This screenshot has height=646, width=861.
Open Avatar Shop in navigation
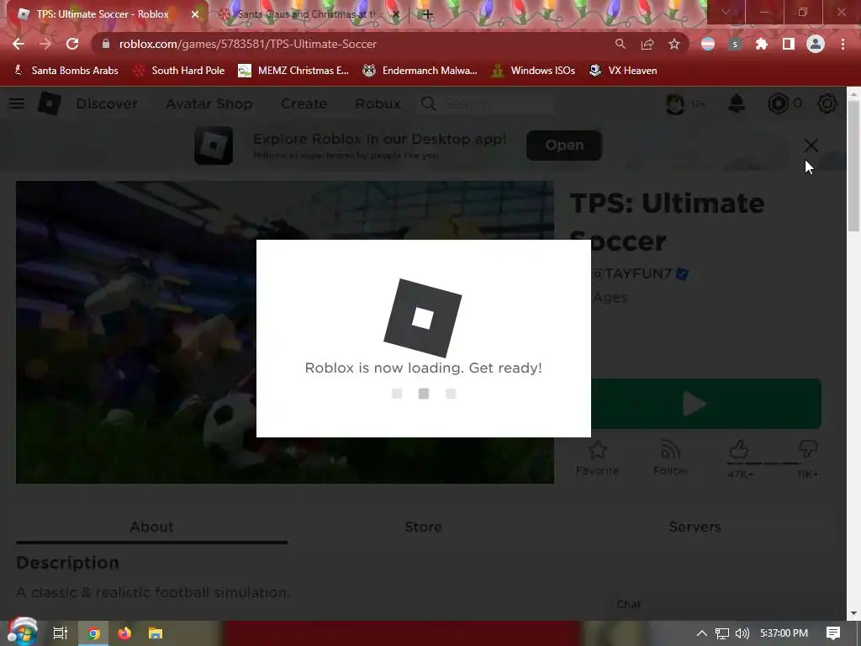[209, 103]
